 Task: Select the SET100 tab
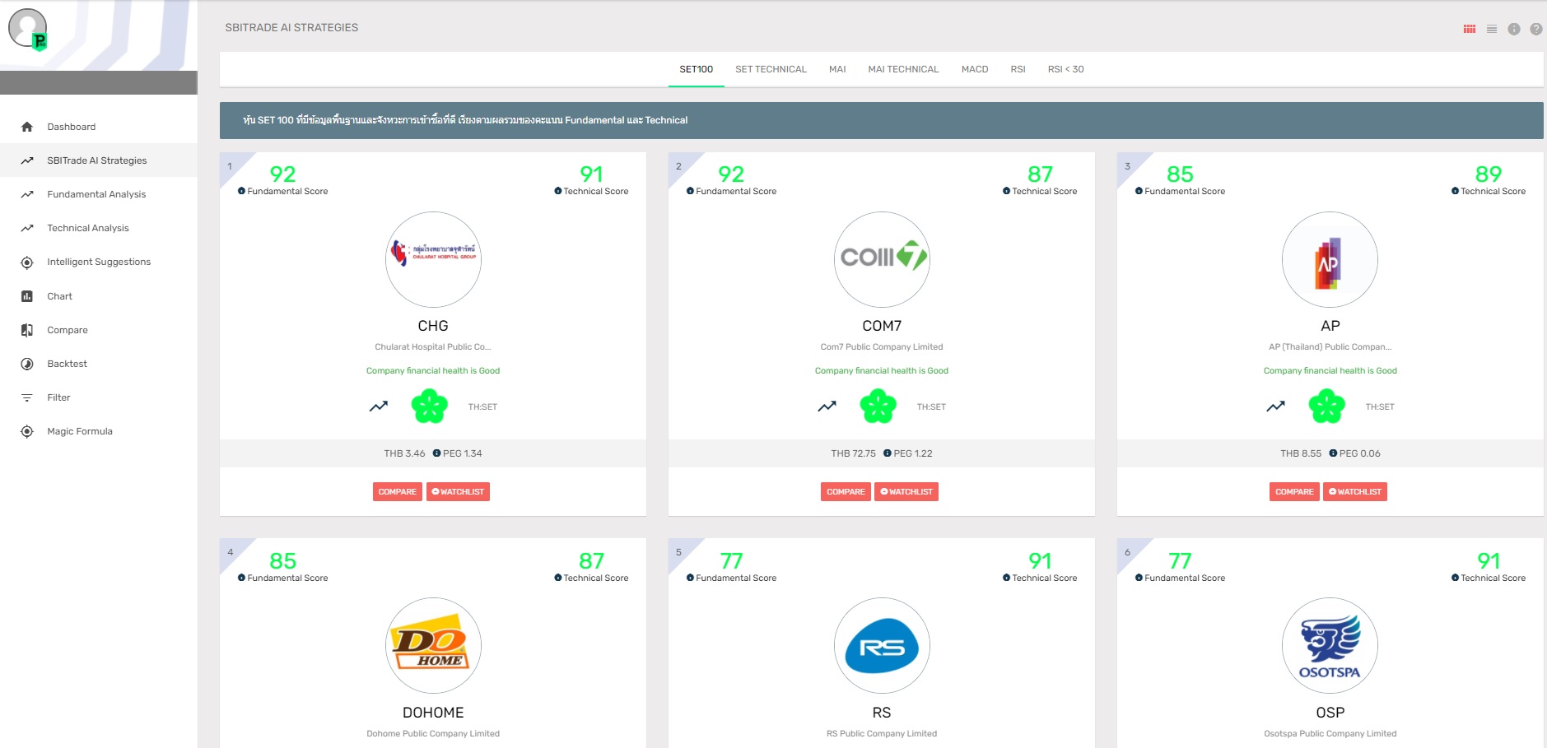[x=697, y=69]
